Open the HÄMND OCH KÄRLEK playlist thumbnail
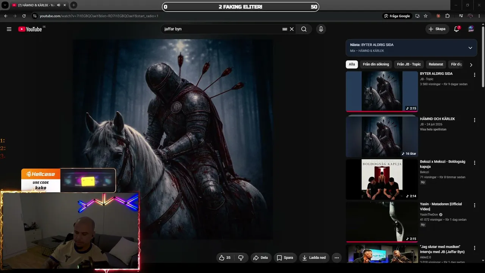 (382, 136)
